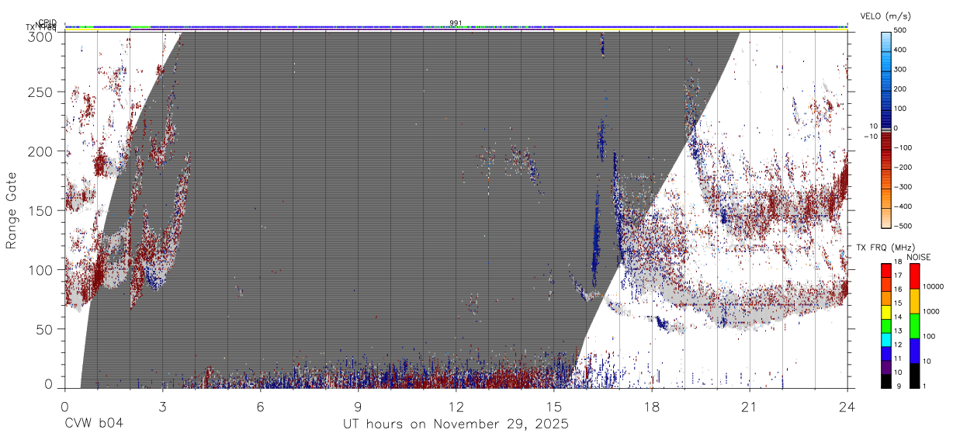Pick the blue 10–100 noise legend swatch
953x440 pixels.
click(x=914, y=351)
